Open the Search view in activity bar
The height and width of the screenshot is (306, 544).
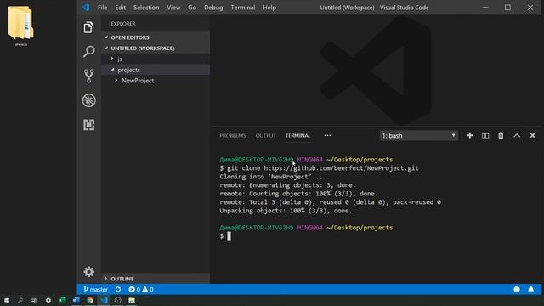pos(88,51)
